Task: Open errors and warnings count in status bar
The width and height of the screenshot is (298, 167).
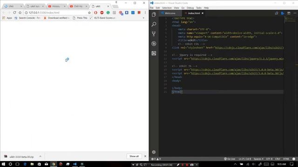Action: (x=156, y=159)
